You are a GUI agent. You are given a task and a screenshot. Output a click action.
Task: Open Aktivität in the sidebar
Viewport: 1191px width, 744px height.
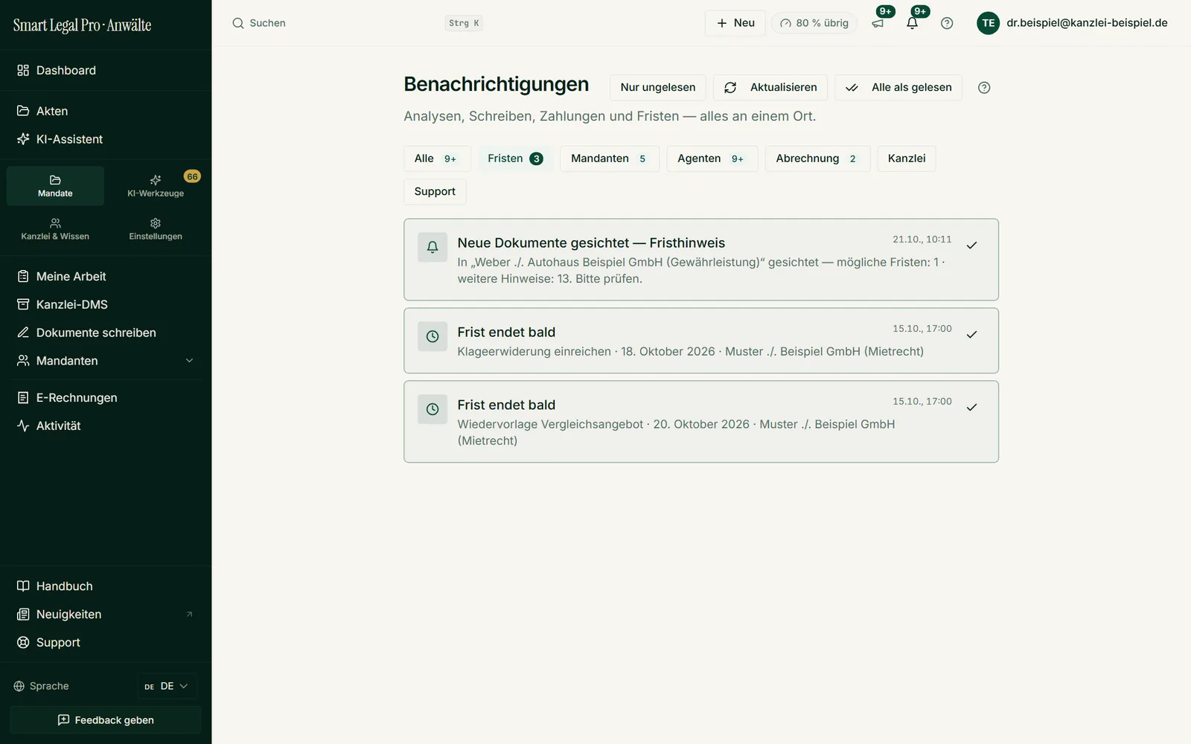coord(106,426)
